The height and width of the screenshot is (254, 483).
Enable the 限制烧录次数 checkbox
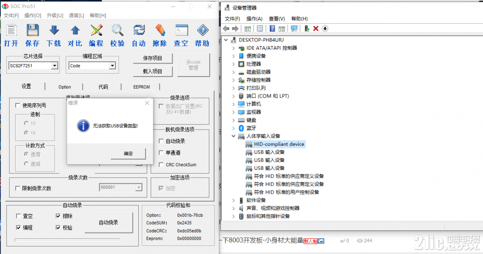coord(18,188)
